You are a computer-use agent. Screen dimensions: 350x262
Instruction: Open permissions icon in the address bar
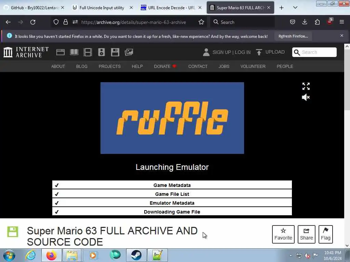point(75,22)
